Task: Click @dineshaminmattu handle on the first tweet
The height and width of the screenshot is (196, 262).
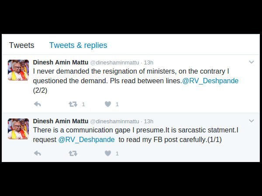Action: [x=114, y=62]
